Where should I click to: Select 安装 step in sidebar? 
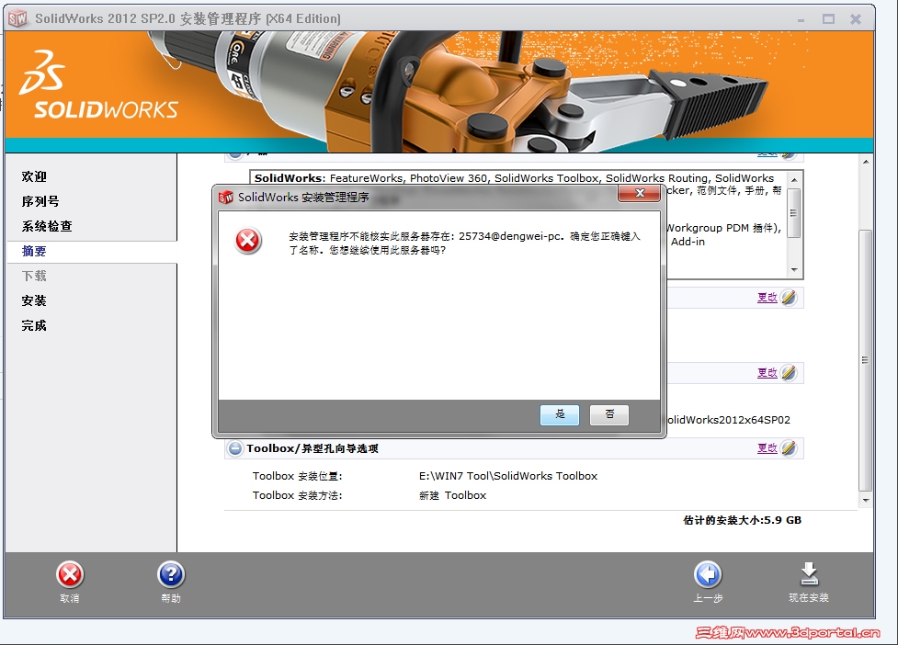coord(34,300)
